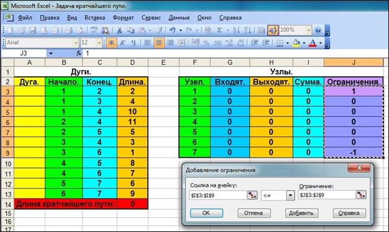Click the Increase Decimal icon
The image size is (389, 232).
[x=229, y=43]
